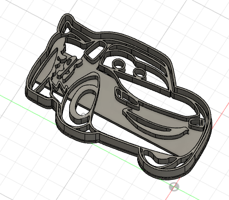Image resolution: width=229 pixels, height=200 pixels.
Task: Select the spoiler tip at top-left
Action: pyautogui.click(x=68, y=19)
